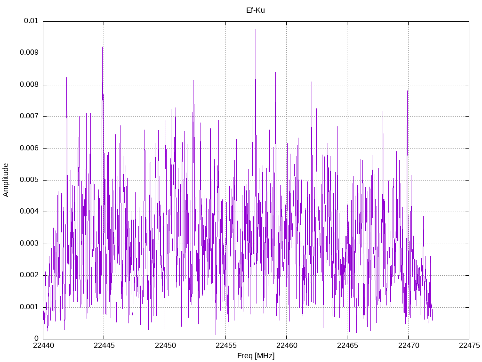Click x-axis tick value 22450
Viewport: 482px width, 362px height.
pyautogui.click(x=165, y=346)
